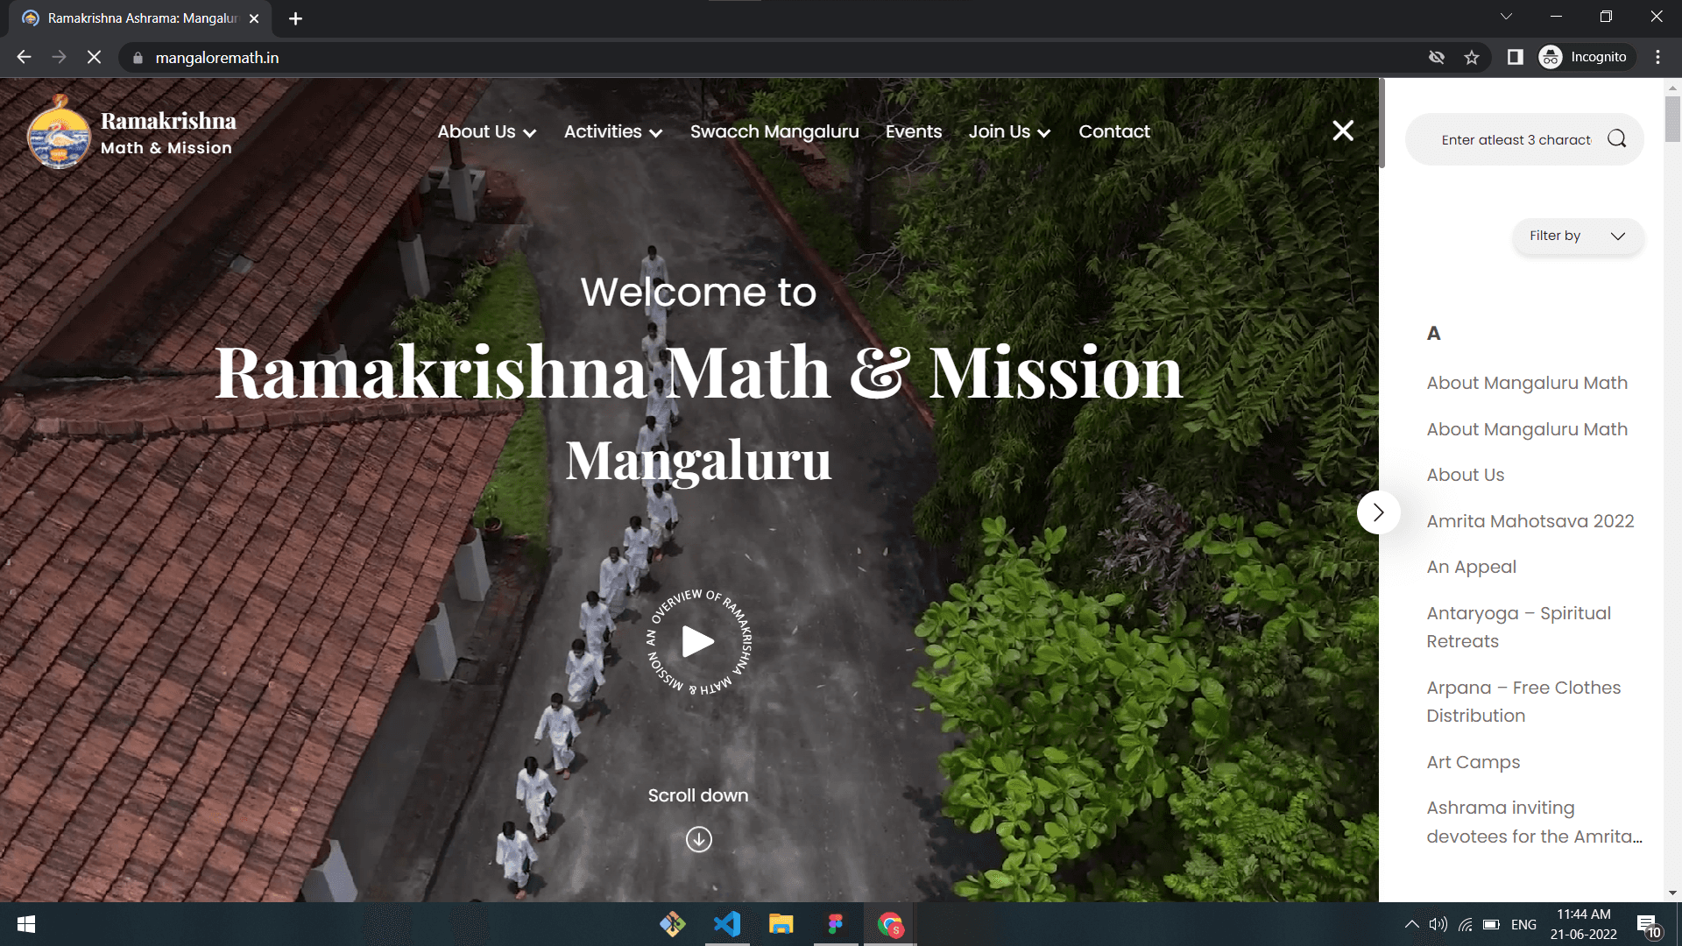Open the Events page
This screenshot has height=946, width=1682.
point(914,131)
